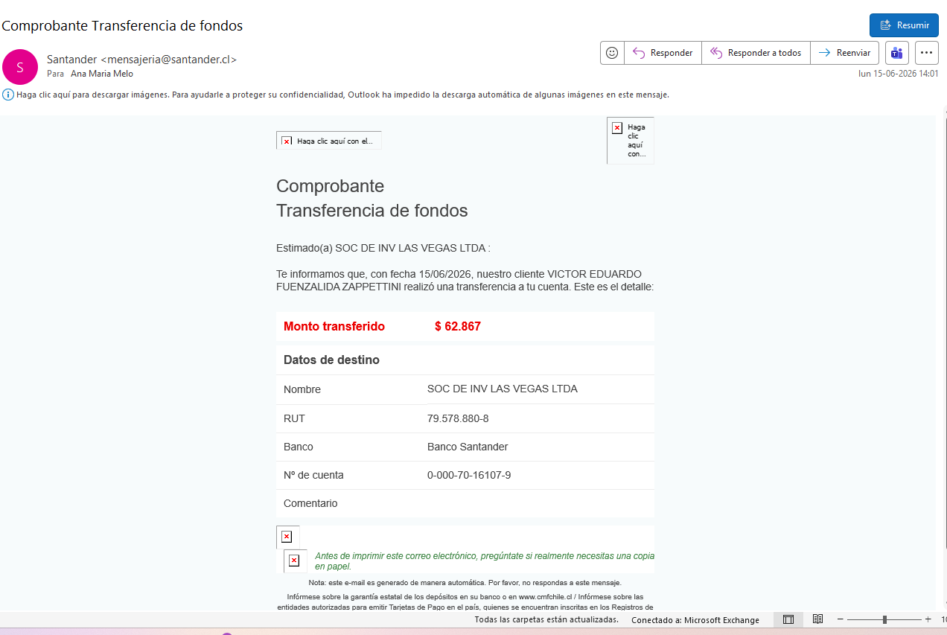Click the zoom in plus button
The image size is (947, 635).
pos(928,619)
